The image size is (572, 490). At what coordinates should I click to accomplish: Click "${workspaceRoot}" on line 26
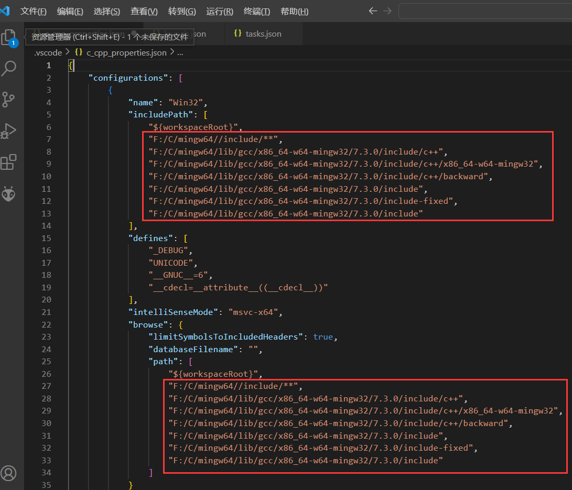(213, 374)
